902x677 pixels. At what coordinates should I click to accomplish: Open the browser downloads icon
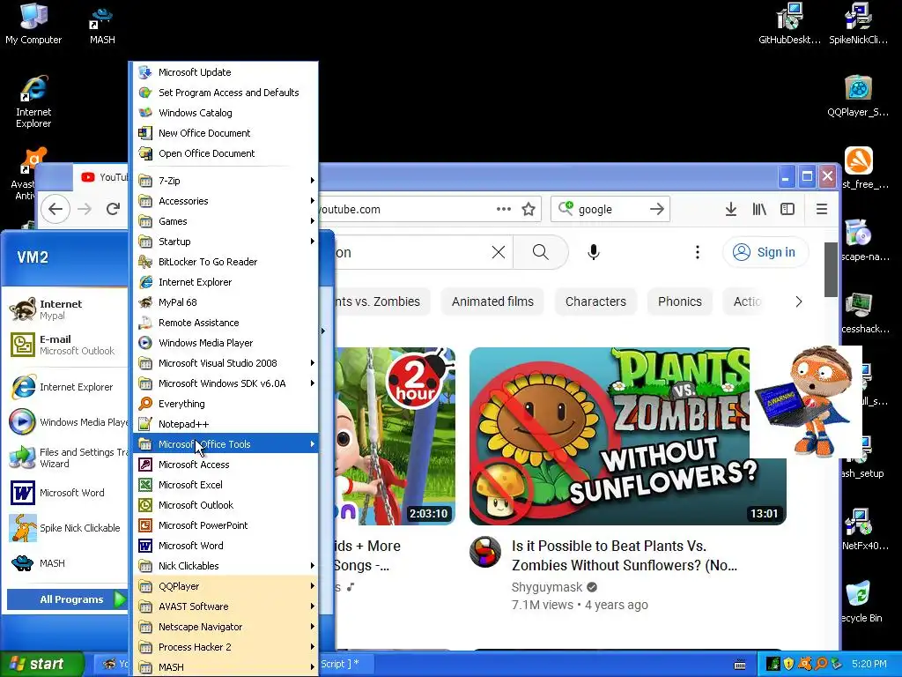click(x=730, y=209)
